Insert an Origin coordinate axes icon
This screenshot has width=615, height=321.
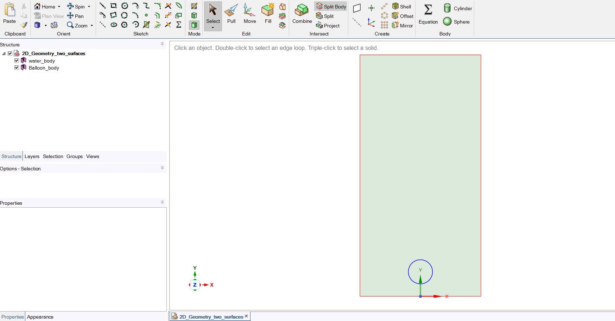click(x=371, y=22)
